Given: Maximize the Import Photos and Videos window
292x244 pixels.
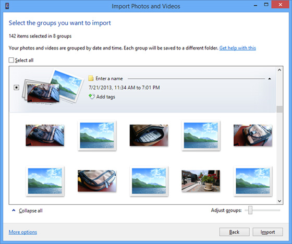Looking at the screenshot, I should (x=266, y=5).
